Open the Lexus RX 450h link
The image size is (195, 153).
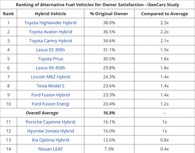(x=50, y=68)
